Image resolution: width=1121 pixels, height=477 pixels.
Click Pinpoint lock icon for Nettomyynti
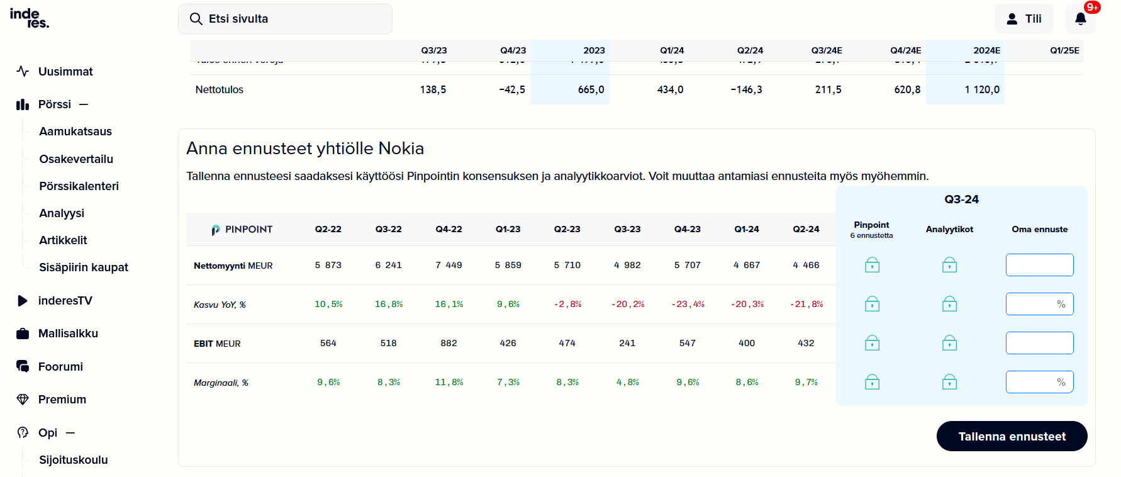[872, 265]
